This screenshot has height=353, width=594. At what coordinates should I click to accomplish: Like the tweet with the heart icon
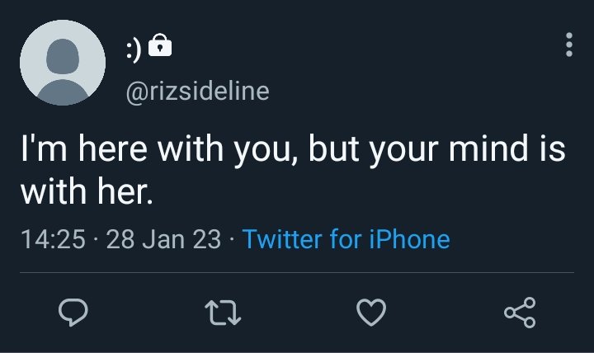click(371, 313)
